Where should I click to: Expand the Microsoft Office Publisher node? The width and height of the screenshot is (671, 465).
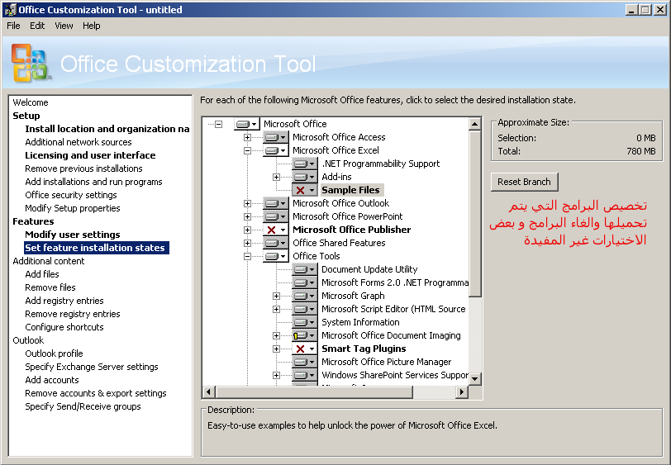pos(247,230)
